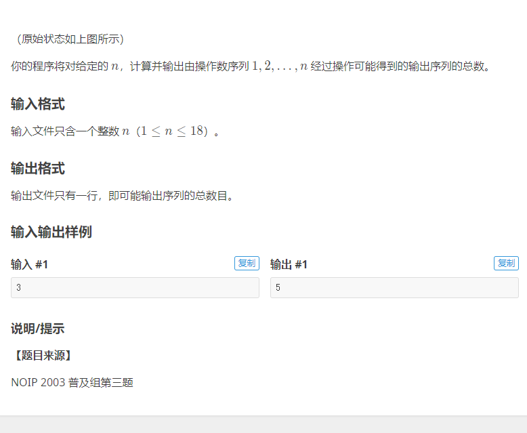Copy sample output #1 with 复制 button
This screenshot has height=433, width=527.
(506, 263)
